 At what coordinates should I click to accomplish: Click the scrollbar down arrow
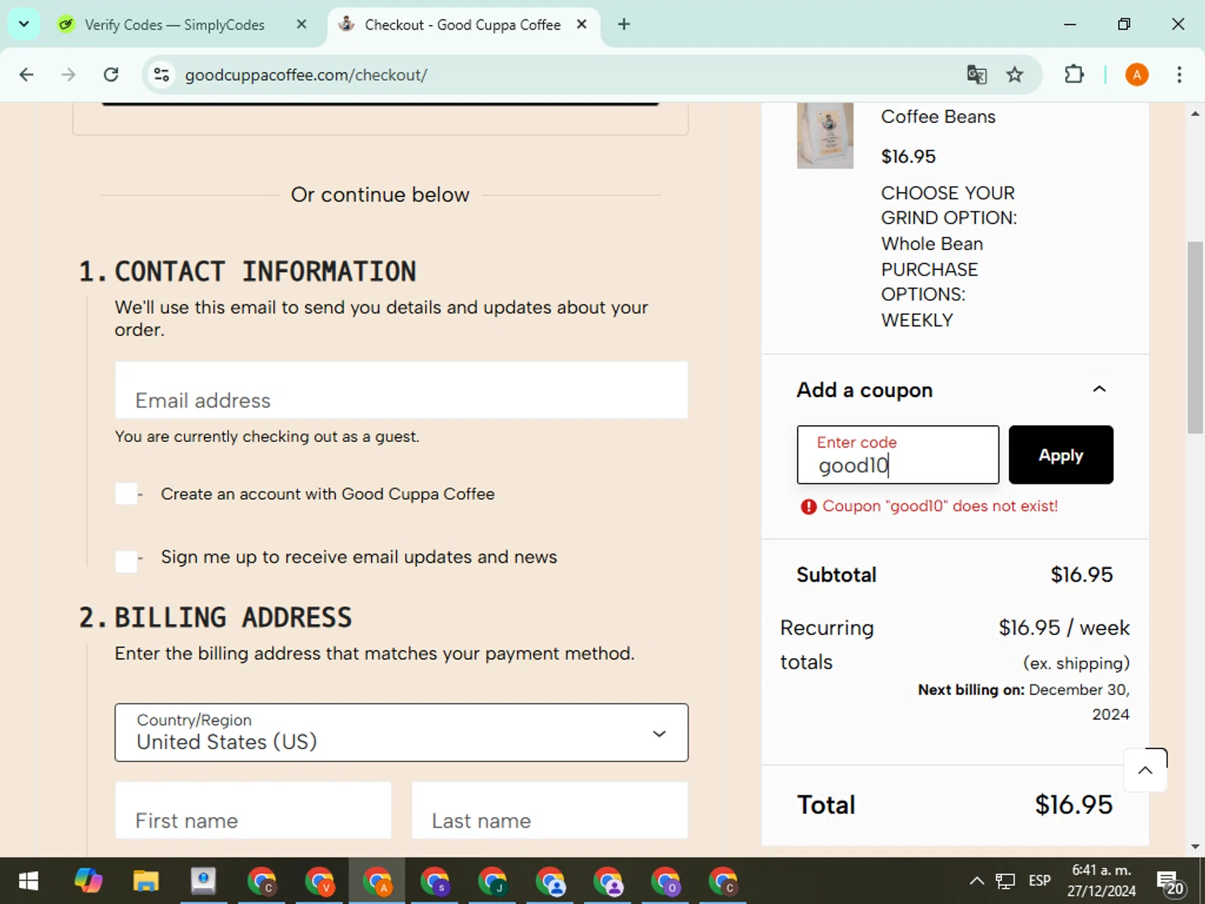[x=1195, y=846]
